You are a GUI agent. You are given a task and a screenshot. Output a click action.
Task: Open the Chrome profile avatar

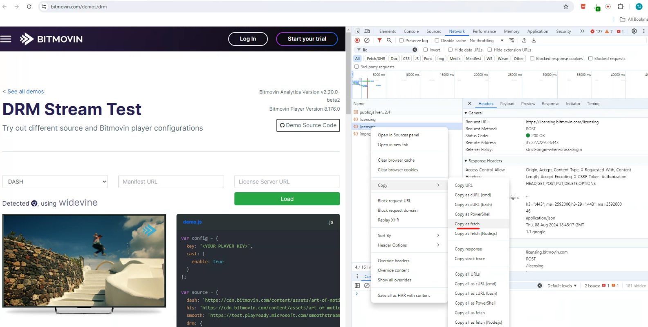point(639,7)
